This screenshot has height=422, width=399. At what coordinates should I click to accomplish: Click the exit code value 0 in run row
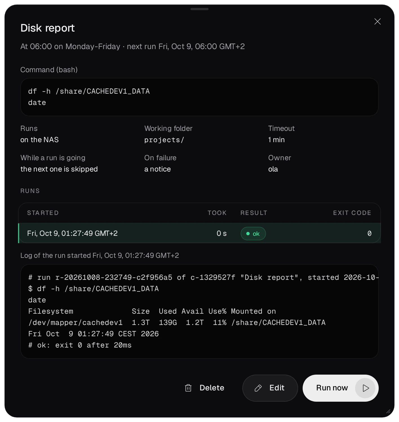click(x=369, y=233)
